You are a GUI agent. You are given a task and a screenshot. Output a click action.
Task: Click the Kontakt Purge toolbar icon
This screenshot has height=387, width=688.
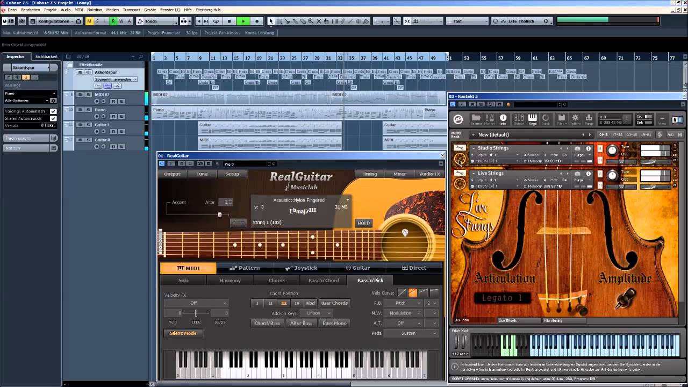click(589, 119)
